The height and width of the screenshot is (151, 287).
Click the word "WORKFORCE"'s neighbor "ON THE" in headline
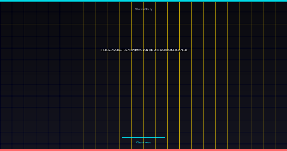point(148,50)
